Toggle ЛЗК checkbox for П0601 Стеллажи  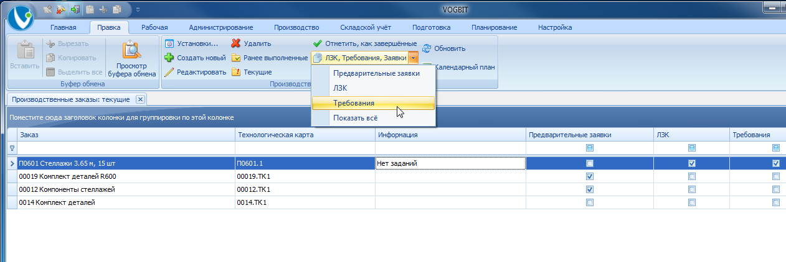pos(691,164)
